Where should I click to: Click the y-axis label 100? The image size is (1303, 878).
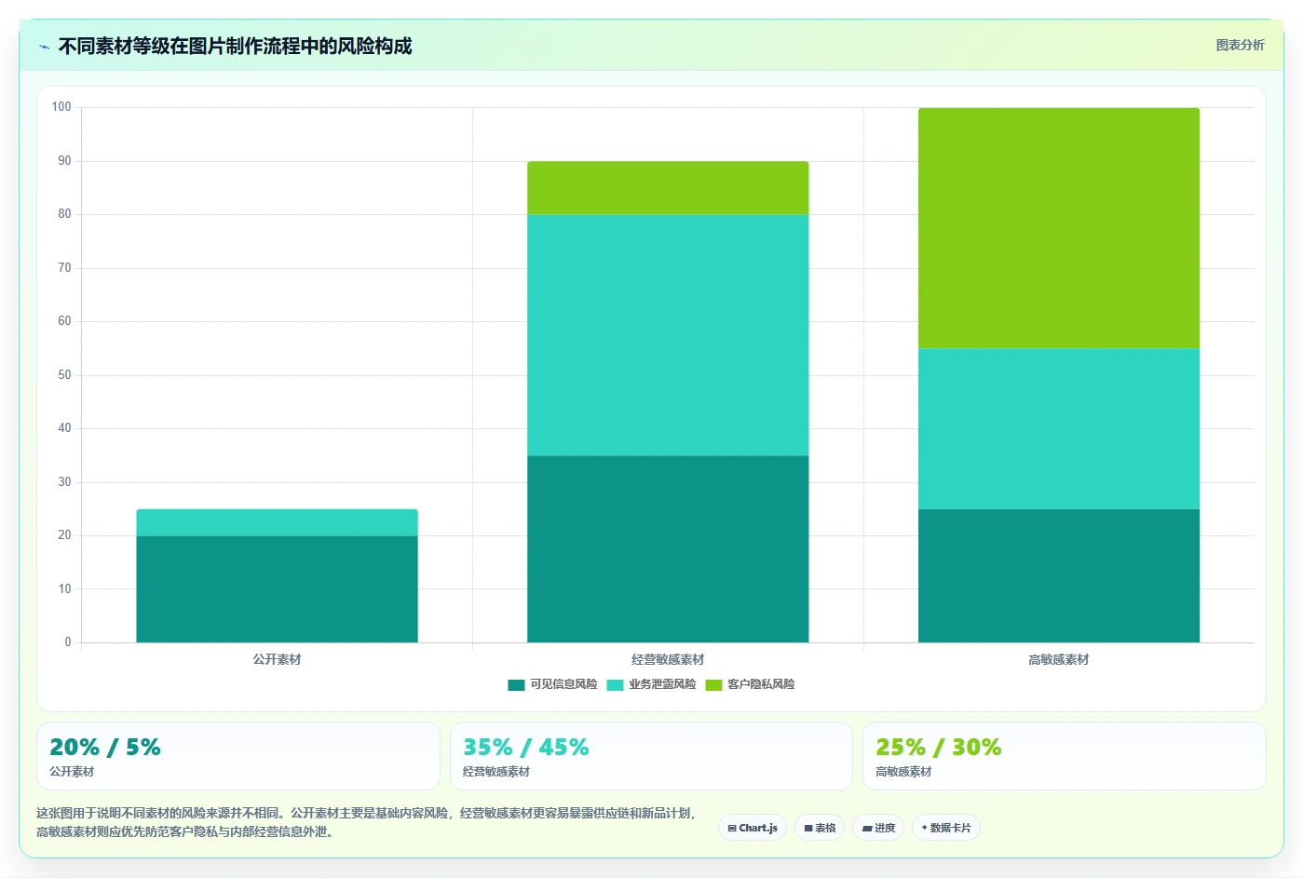click(x=61, y=107)
